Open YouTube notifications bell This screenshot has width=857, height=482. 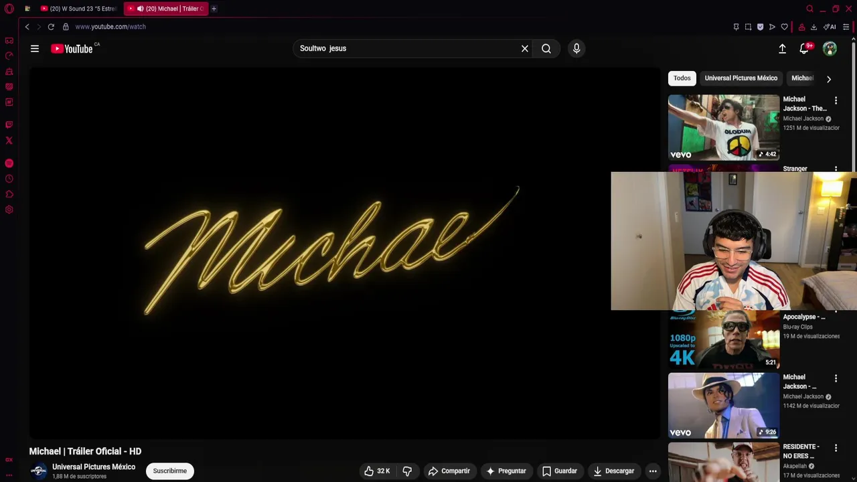[804, 48]
